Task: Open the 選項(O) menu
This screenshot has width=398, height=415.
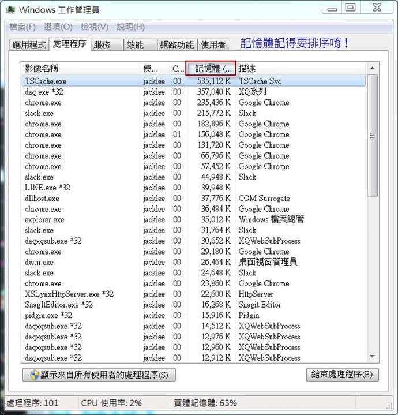Action: click(x=58, y=27)
